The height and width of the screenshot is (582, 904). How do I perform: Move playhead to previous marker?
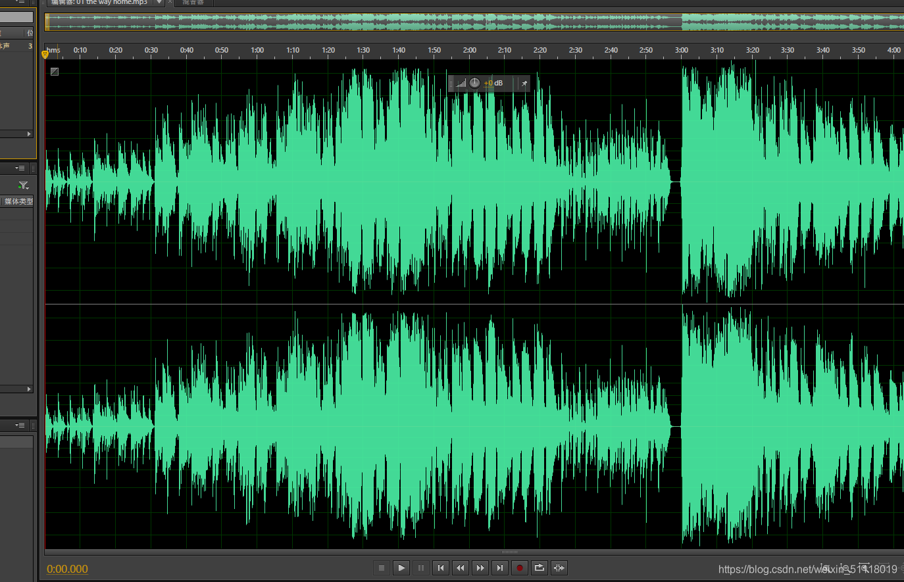click(441, 568)
